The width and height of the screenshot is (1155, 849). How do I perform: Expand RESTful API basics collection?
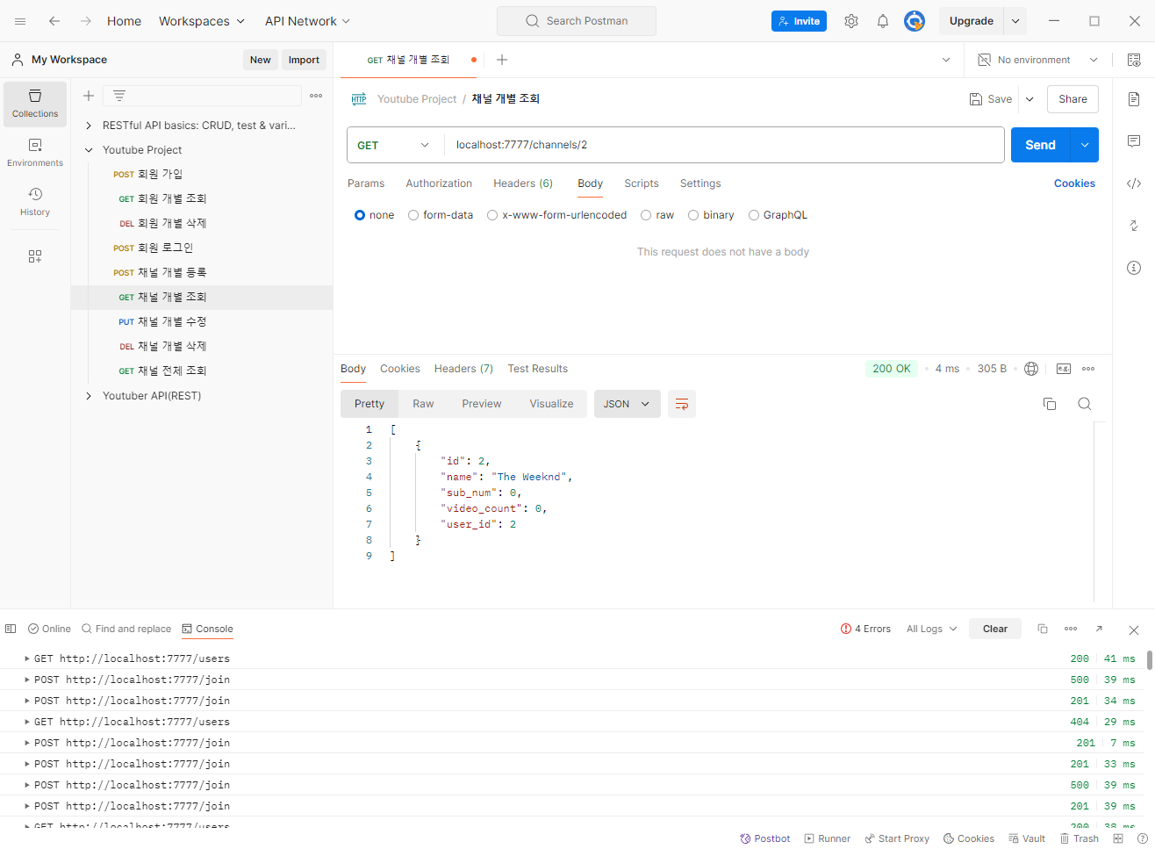coord(89,126)
